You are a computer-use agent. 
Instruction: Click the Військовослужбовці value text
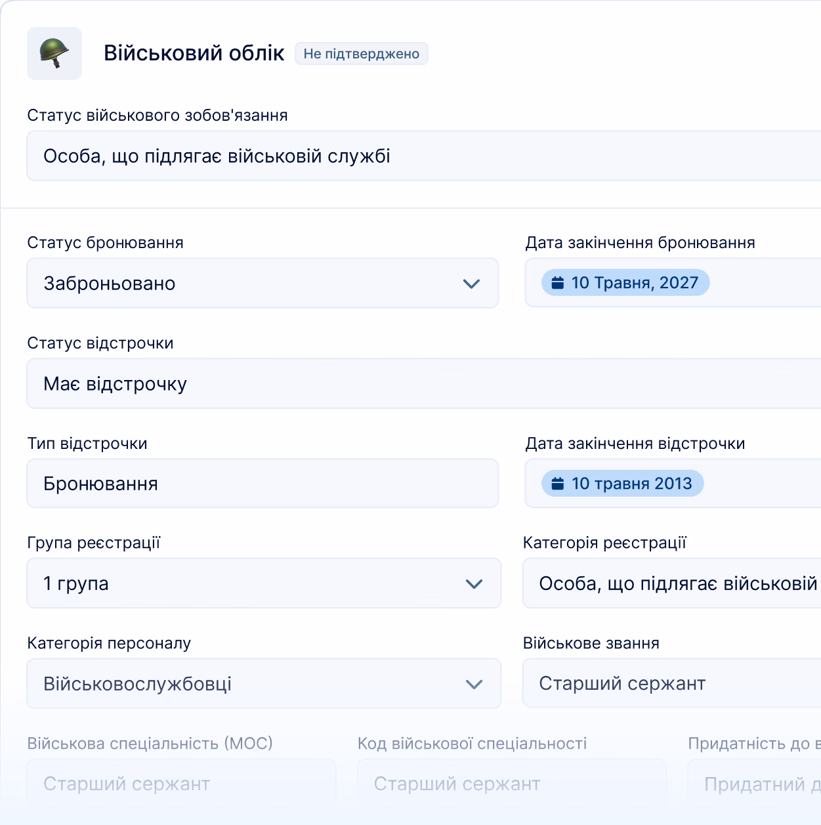138,684
